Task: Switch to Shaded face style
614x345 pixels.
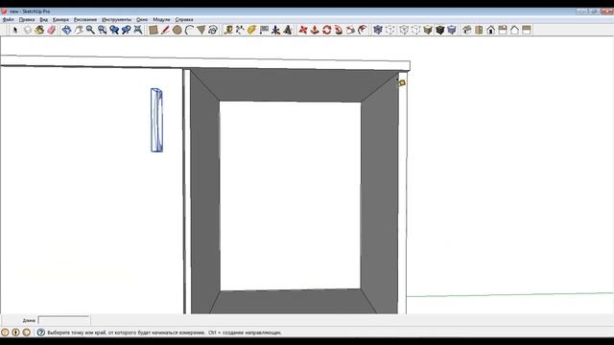Action: click(428, 30)
